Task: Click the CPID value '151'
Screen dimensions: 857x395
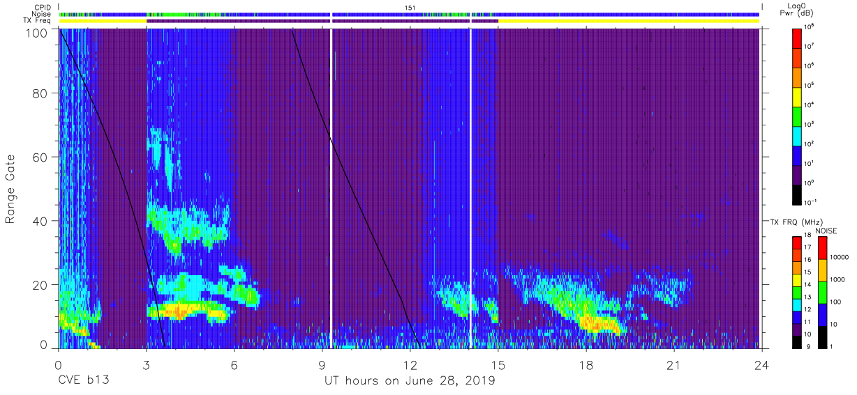Action: point(410,7)
